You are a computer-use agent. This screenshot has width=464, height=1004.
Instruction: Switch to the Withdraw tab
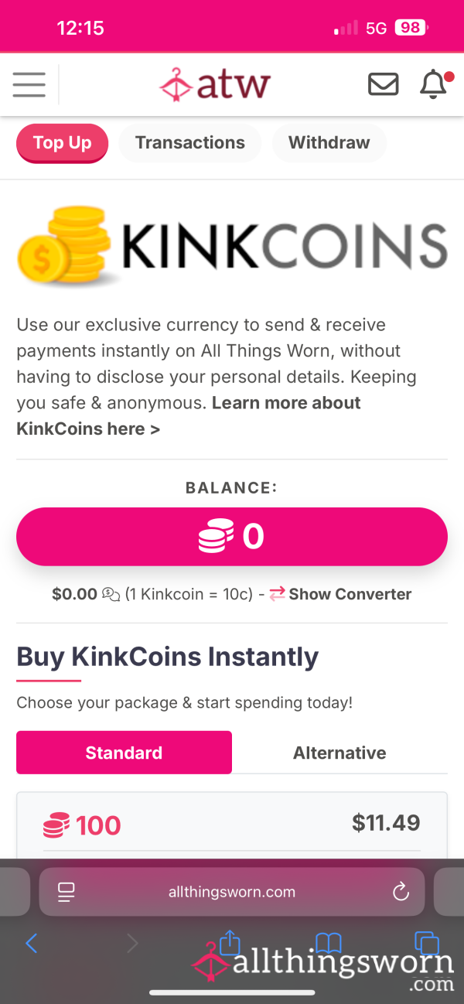tap(329, 143)
